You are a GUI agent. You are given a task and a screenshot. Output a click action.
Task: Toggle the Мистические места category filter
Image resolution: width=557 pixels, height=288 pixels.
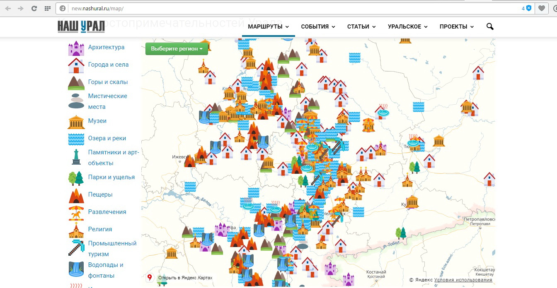(x=107, y=101)
